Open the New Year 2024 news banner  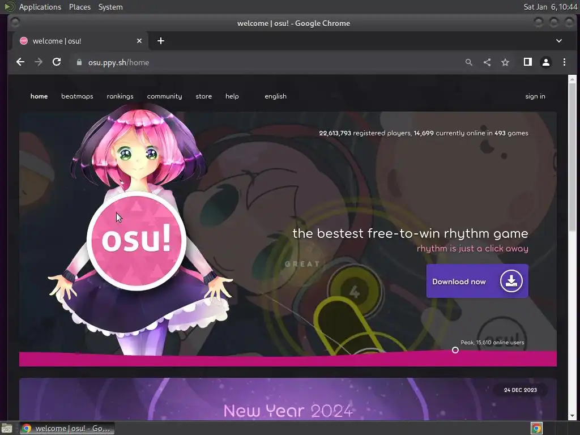(x=288, y=399)
